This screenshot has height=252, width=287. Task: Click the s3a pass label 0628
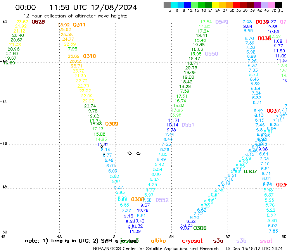38,22
